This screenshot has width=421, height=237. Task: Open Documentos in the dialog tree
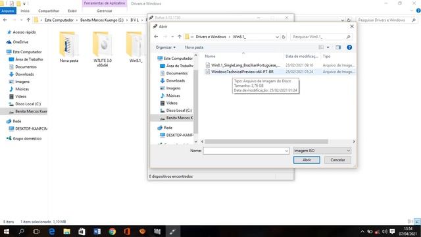[174, 73]
